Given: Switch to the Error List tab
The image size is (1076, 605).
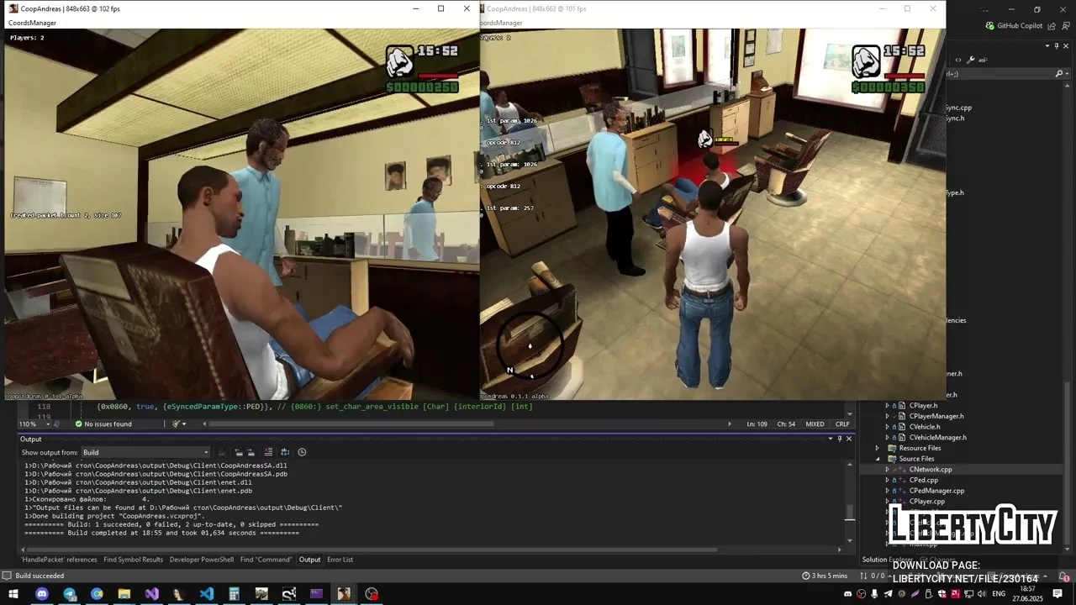Looking at the screenshot, I should point(340,560).
